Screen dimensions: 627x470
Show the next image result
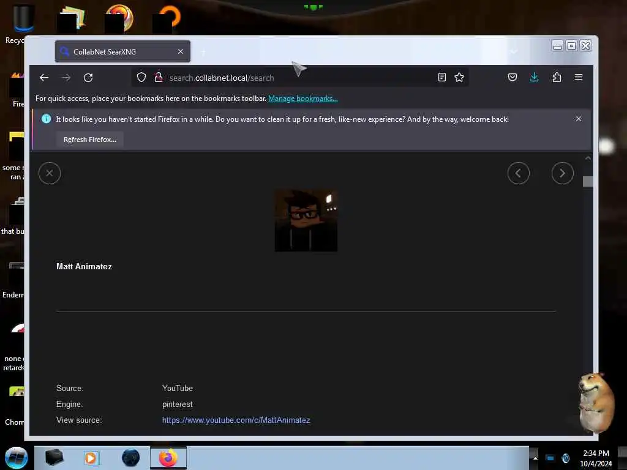click(x=563, y=173)
